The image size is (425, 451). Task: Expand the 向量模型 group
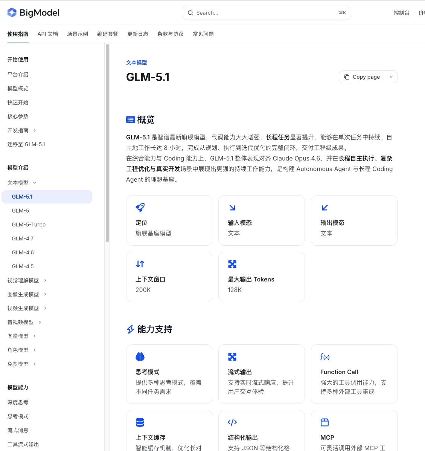click(35, 336)
